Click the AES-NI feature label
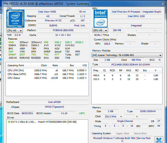Image resolution: width=167 pixels, height=143 pixels. (x=13, y=58)
